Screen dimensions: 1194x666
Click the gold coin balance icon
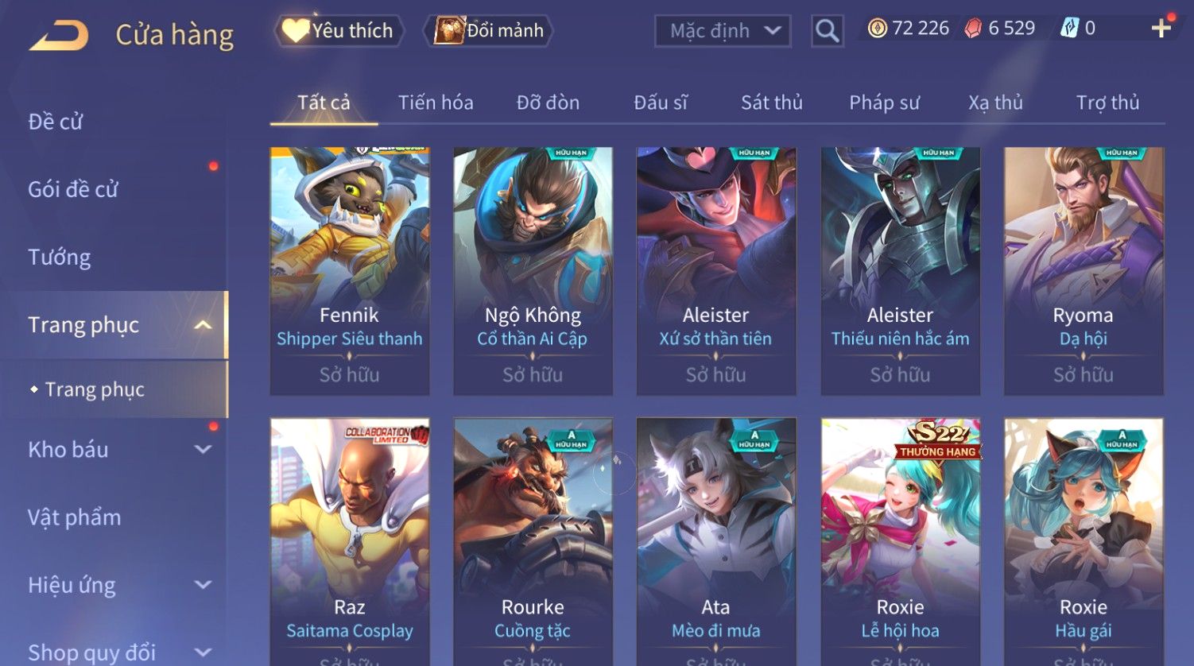point(877,29)
